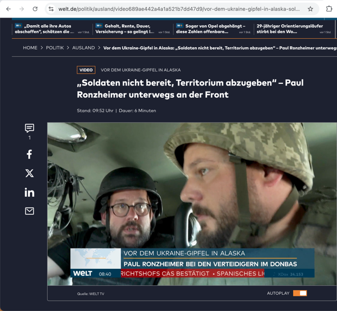Click the "Dauer: 6 Minuten" text
The height and width of the screenshot is (311, 337).
pos(137,111)
